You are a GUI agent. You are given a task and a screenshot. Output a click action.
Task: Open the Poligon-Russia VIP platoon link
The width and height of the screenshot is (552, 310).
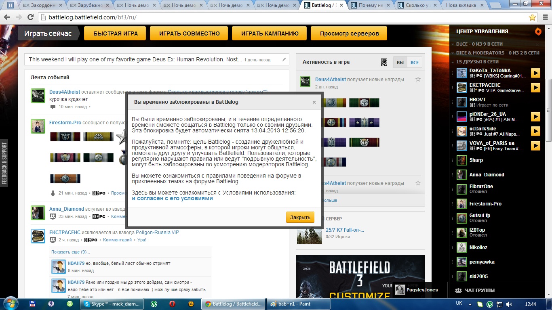point(157,232)
